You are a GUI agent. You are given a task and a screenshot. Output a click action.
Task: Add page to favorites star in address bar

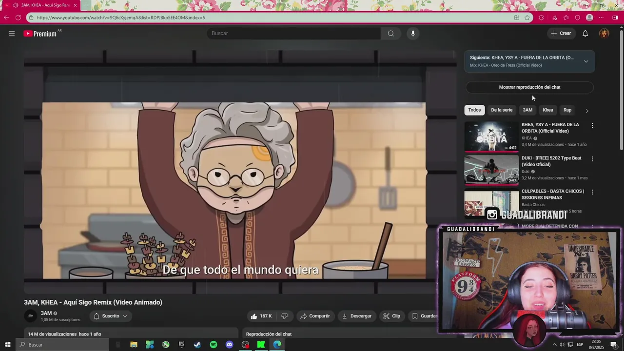click(x=527, y=18)
